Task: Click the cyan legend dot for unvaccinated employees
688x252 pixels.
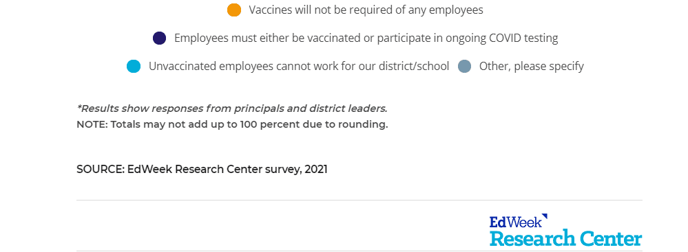Action: pyautogui.click(x=134, y=67)
